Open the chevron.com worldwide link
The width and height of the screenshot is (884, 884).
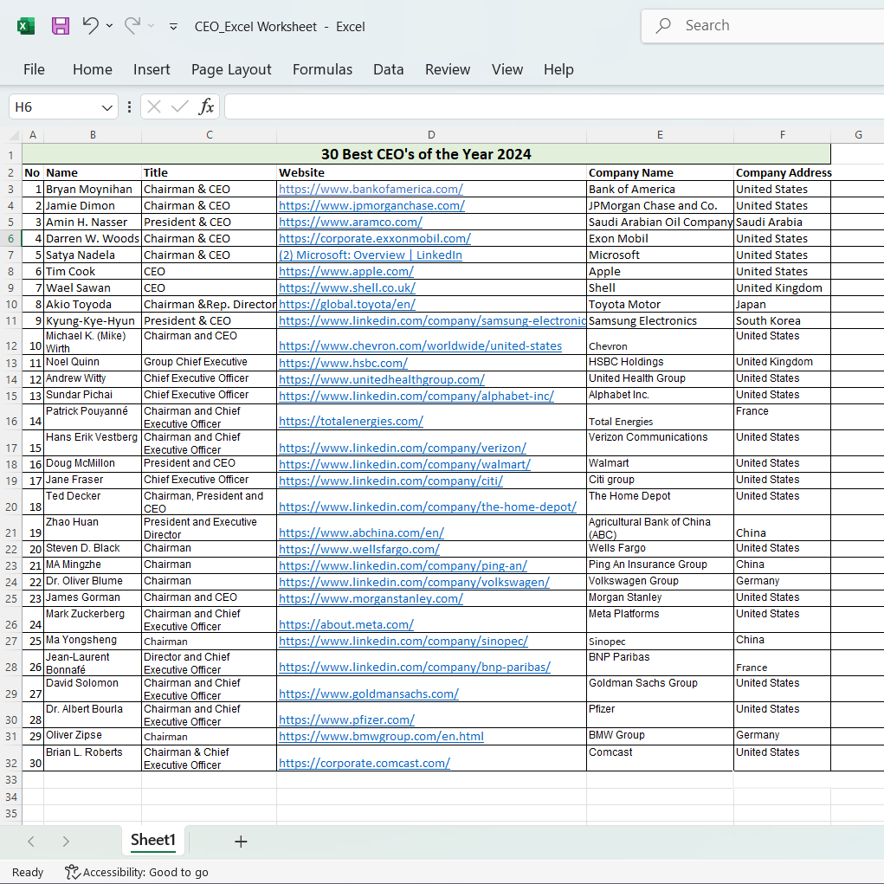[x=421, y=345]
